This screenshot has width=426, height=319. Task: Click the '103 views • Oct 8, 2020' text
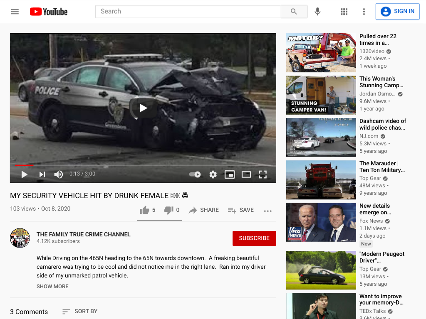[40, 209]
